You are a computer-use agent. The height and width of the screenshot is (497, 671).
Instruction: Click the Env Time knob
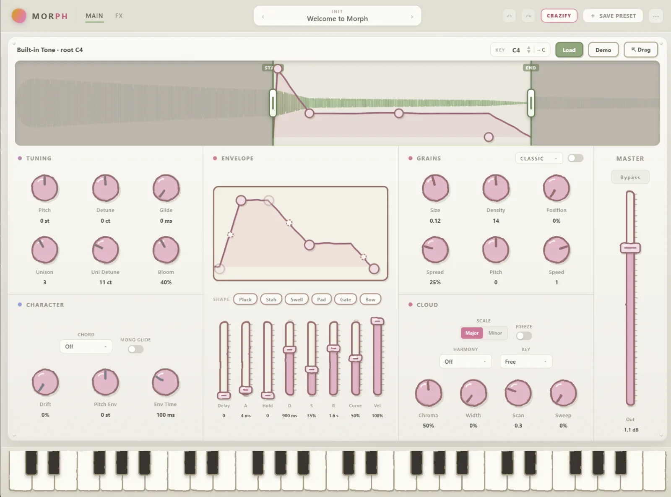[166, 382]
